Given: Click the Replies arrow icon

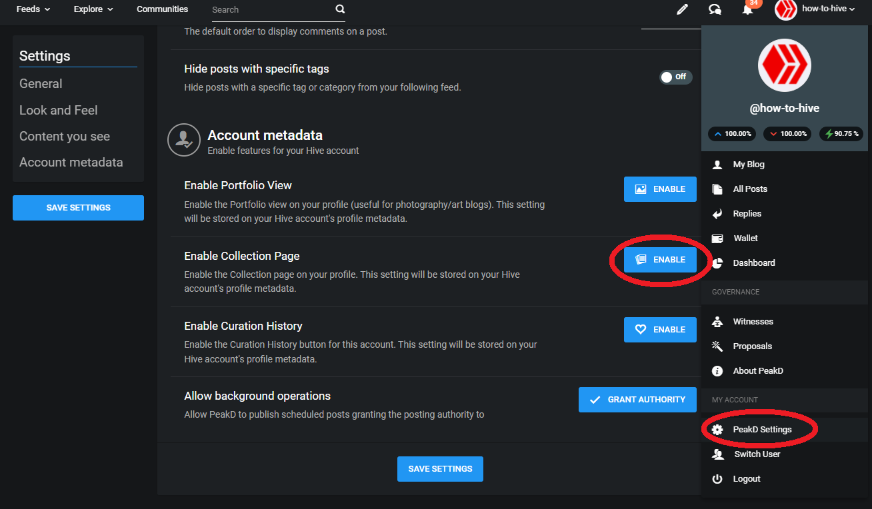Looking at the screenshot, I should pyautogui.click(x=717, y=214).
